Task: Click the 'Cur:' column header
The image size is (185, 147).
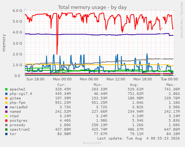Action: pos(62,85)
